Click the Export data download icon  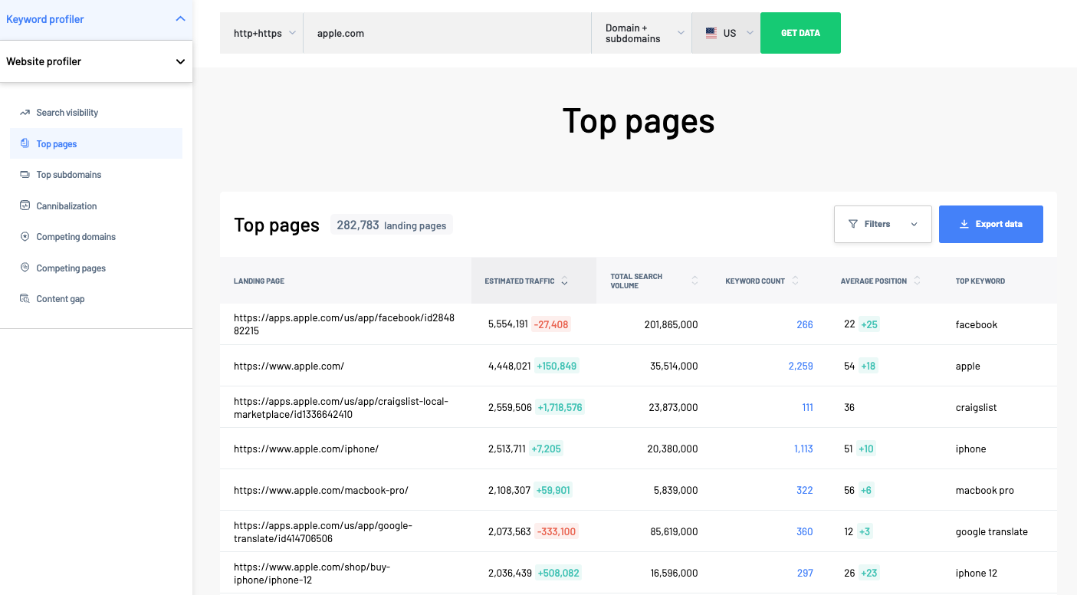click(x=964, y=224)
